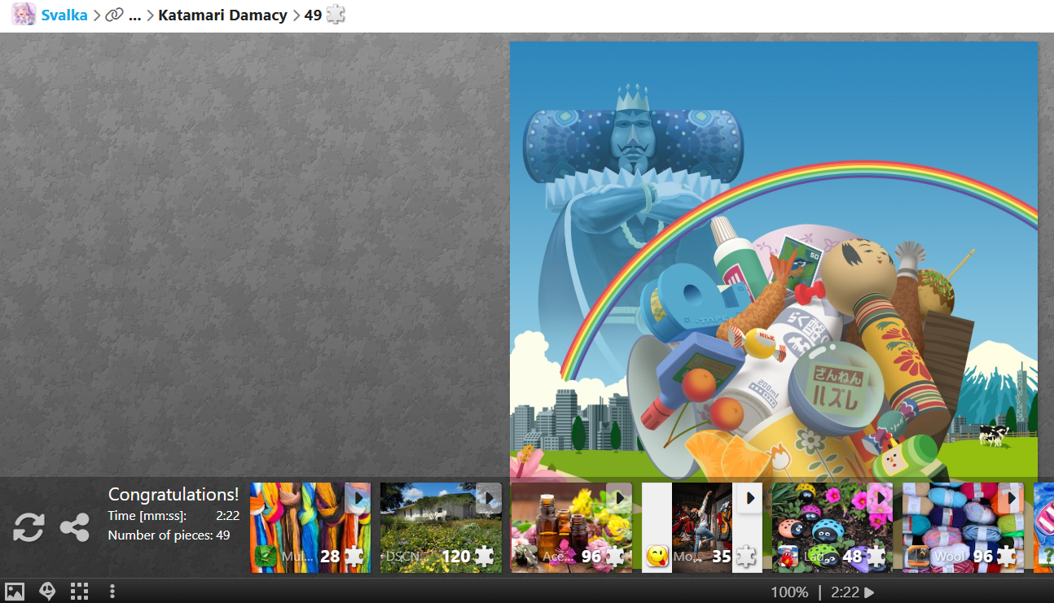The height and width of the screenshot is (603, 1054).
Task: Click the puzzle piece icon beside 48
Action: [x=876, y=557]
